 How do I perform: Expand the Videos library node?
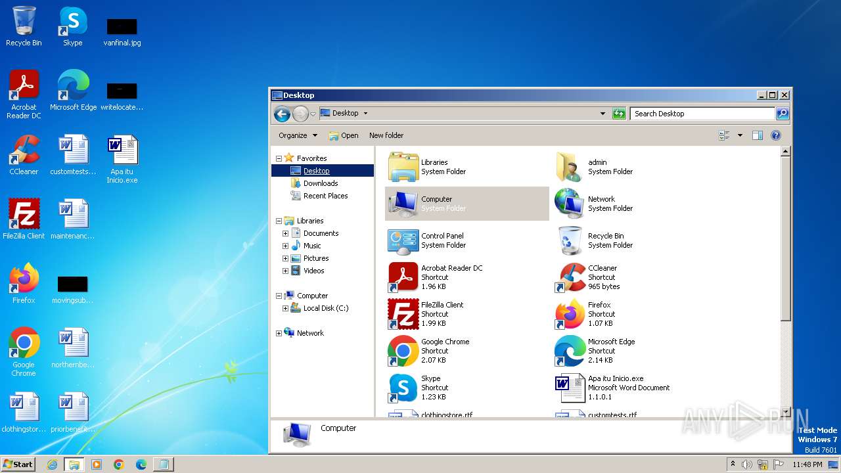[285, 271]
